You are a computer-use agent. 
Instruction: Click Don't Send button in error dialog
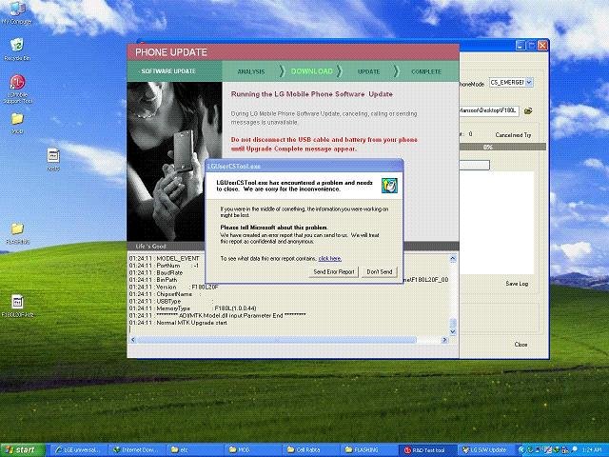tap(380, 271)
